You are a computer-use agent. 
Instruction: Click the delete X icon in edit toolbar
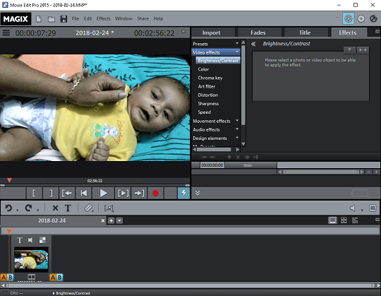point(55,208)
